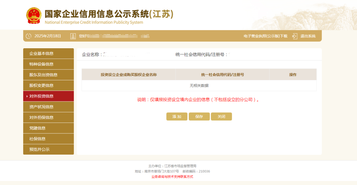357x185 pixels.
Task: Click the national emblem logo
Action: [x=34, y=16]
